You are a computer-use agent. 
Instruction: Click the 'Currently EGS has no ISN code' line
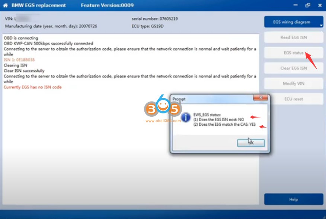[x=33, y=87]
